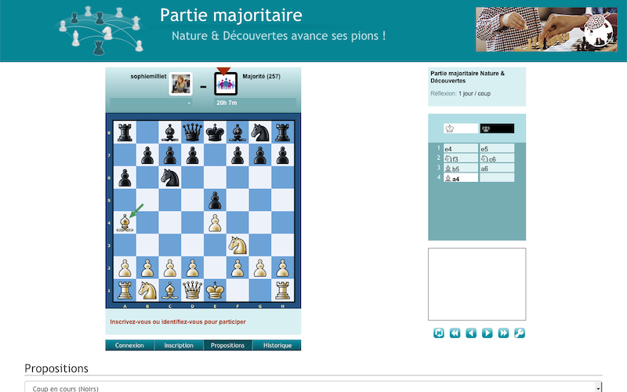Viewport: 627px width, 392px height.
Task: Select the white knight on b1
Action: click(147, 290)
